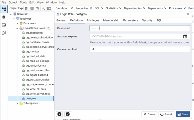194x120 pixels.
Task: Click the Filtered Rows toolbar icon
Action: 38,8
